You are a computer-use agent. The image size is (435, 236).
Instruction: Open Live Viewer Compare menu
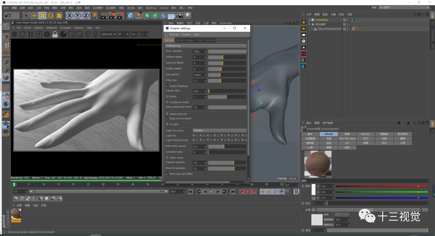pos(66,28)
